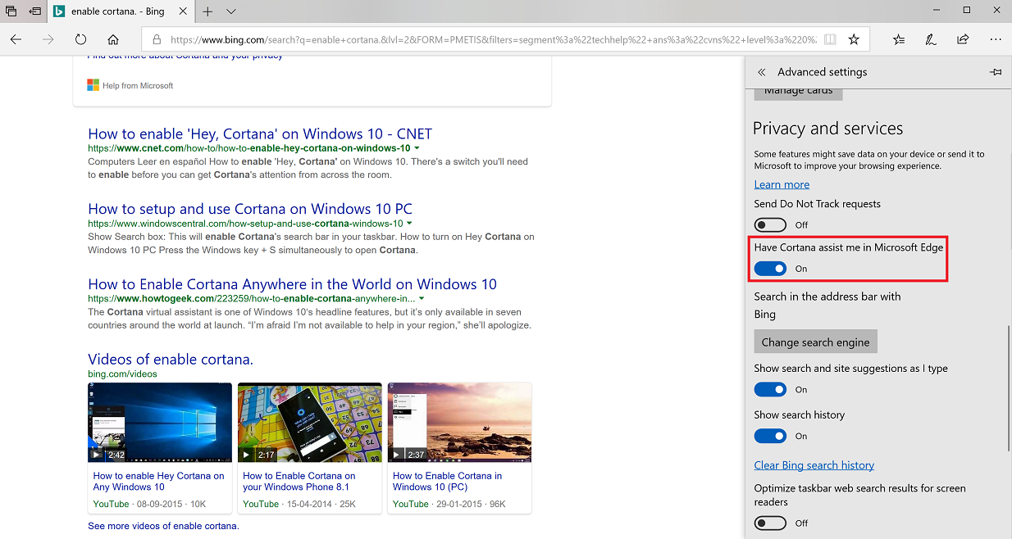Open the tabs you've set aside icon
The height and width of the screenshot is (539, 1012).
pyautogui.click(x=11, y=11)
